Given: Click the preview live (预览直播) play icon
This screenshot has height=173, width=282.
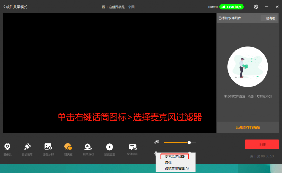Looking at the screenshot, I should [x=110, y=147].
